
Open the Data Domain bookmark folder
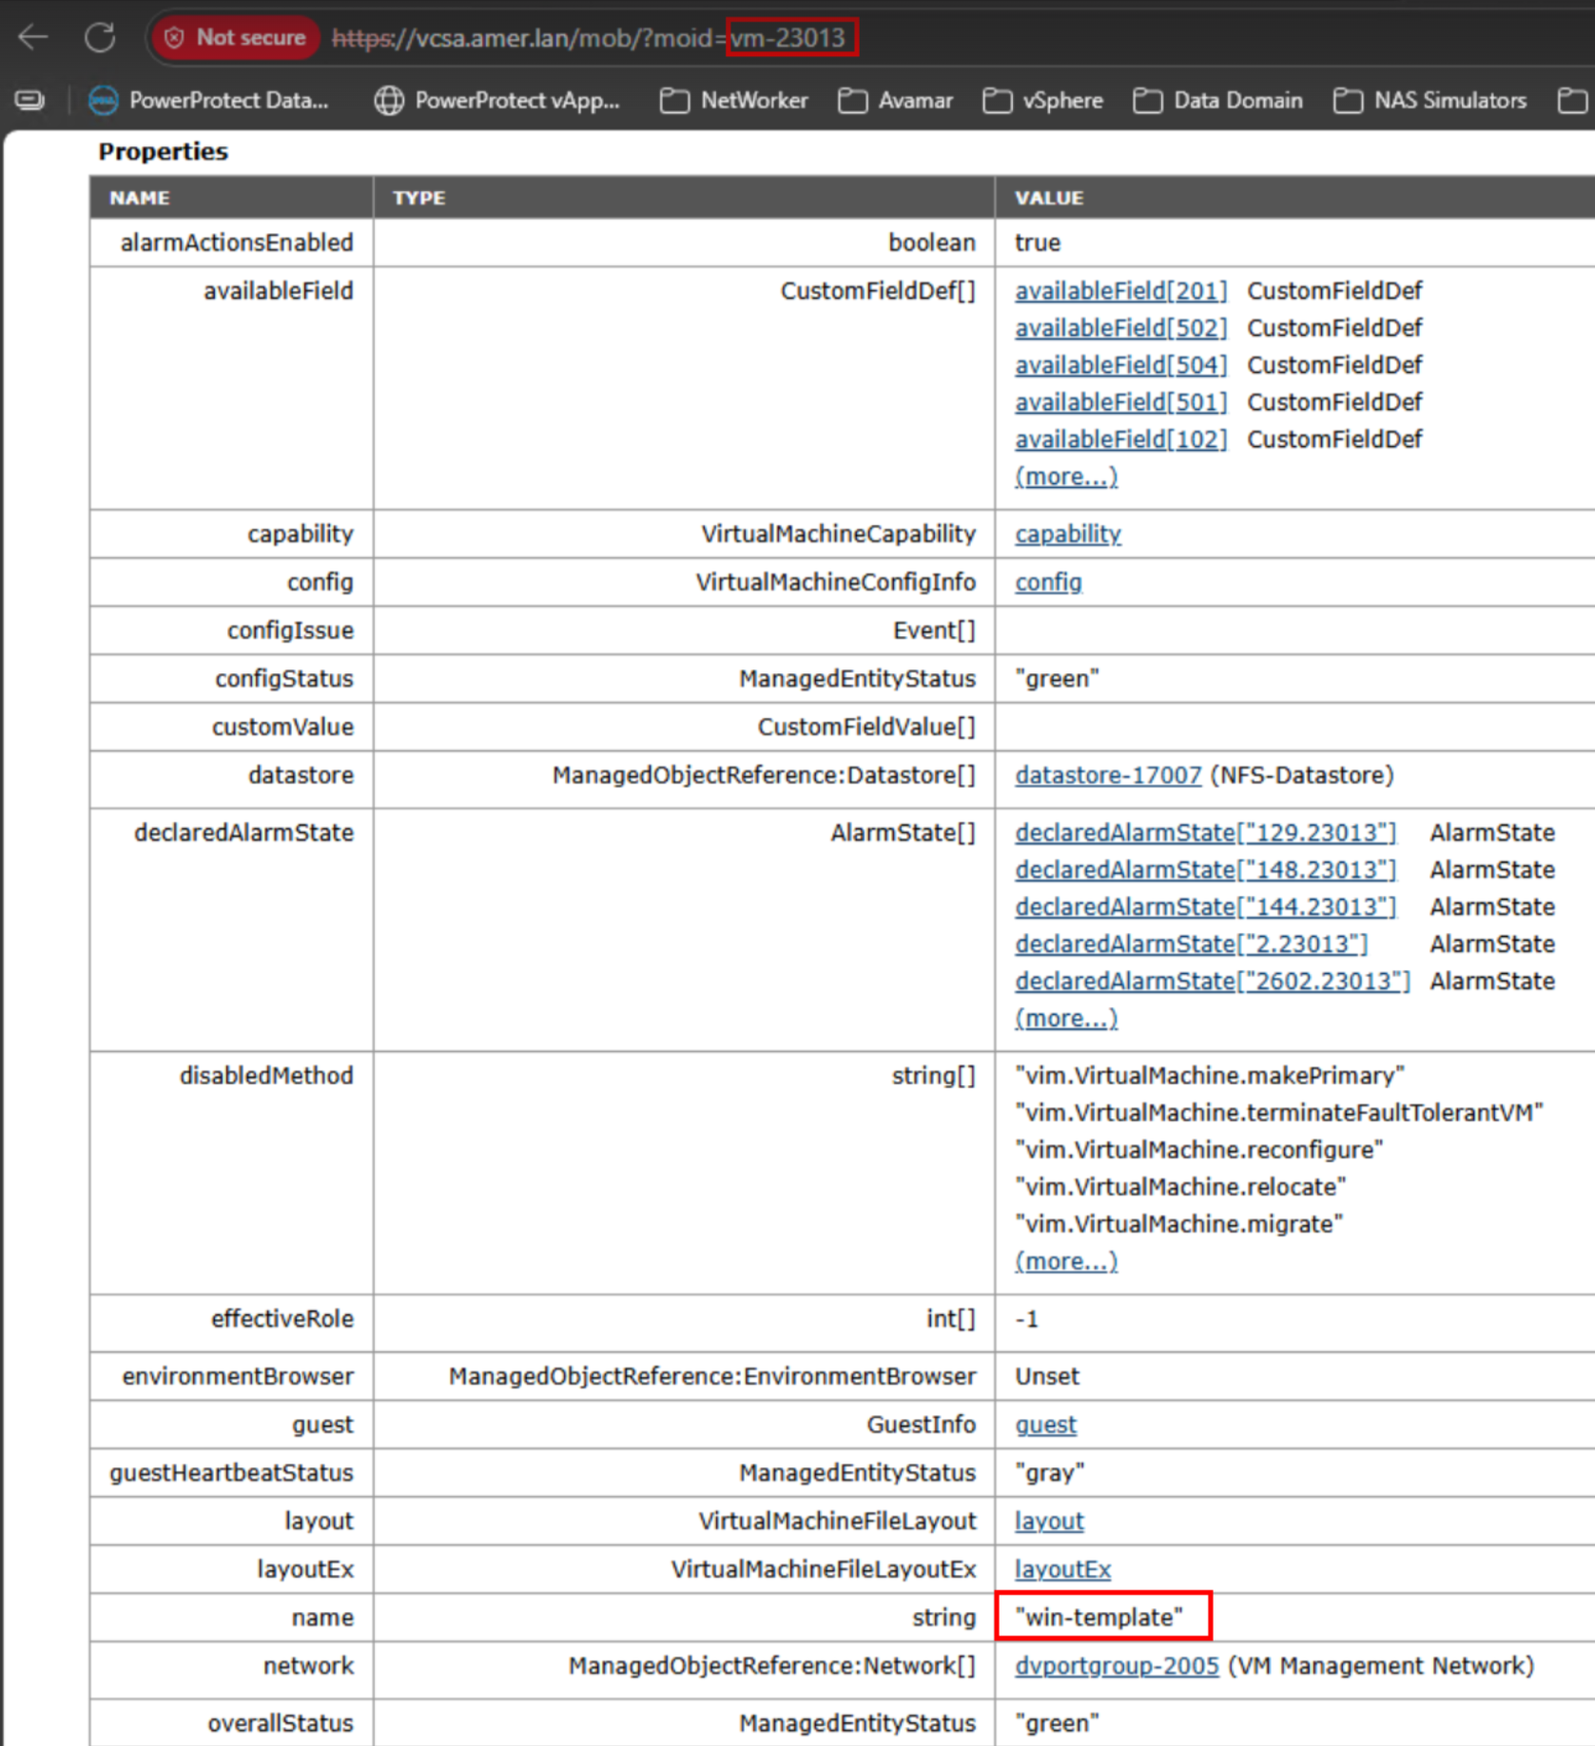[1218, 101]
